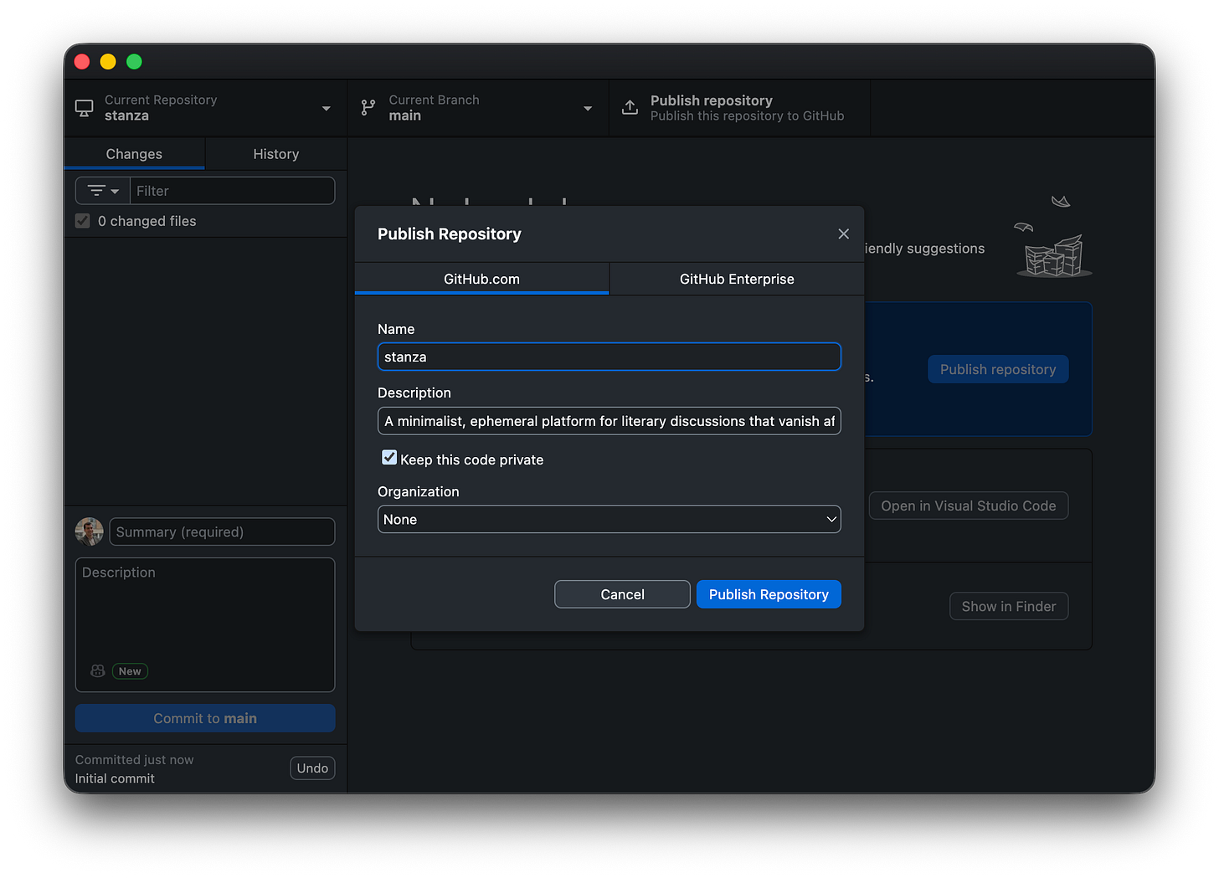Switch to the History tab

(276, 153)
